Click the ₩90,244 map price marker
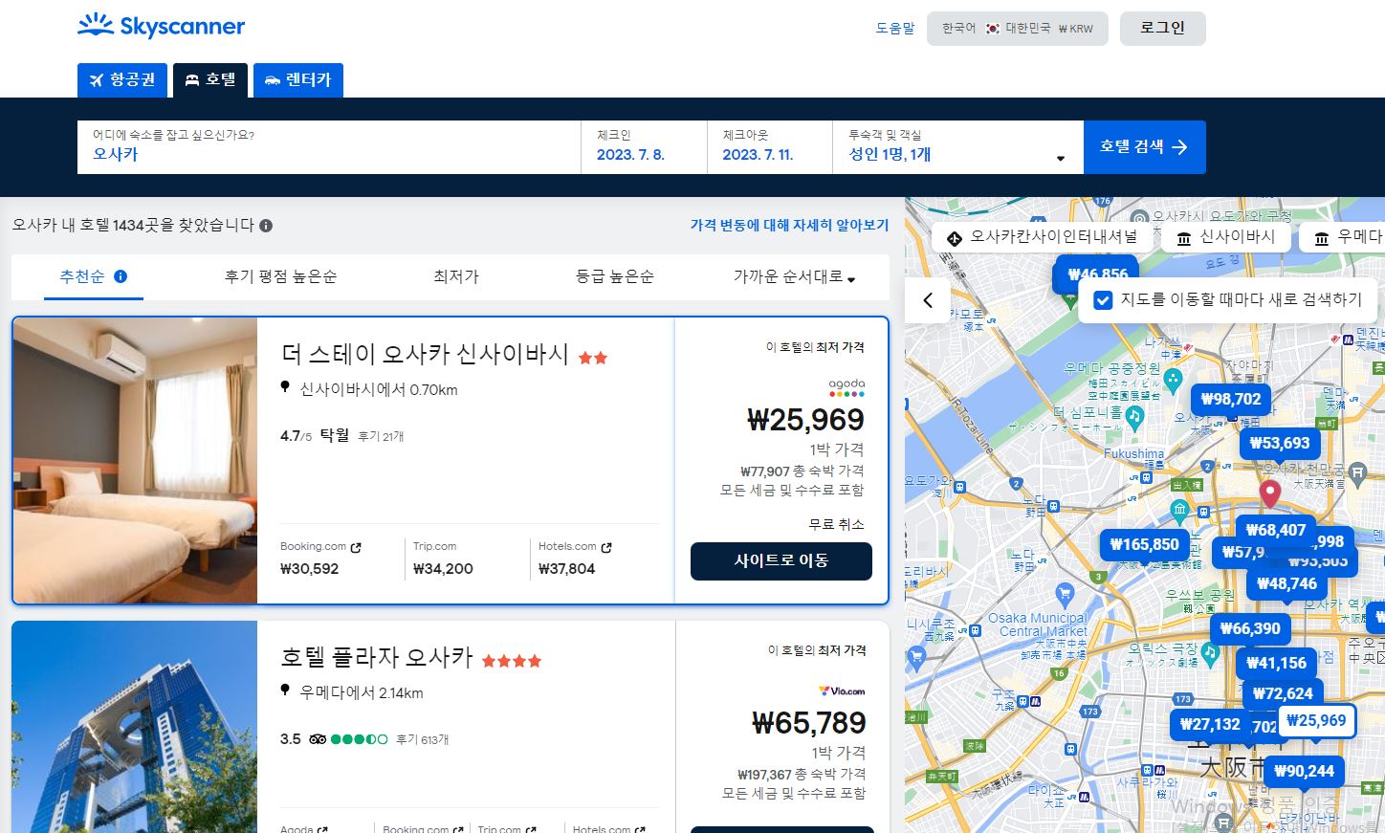Viewport: 1385px width, 833px height. pos(1304,771)
